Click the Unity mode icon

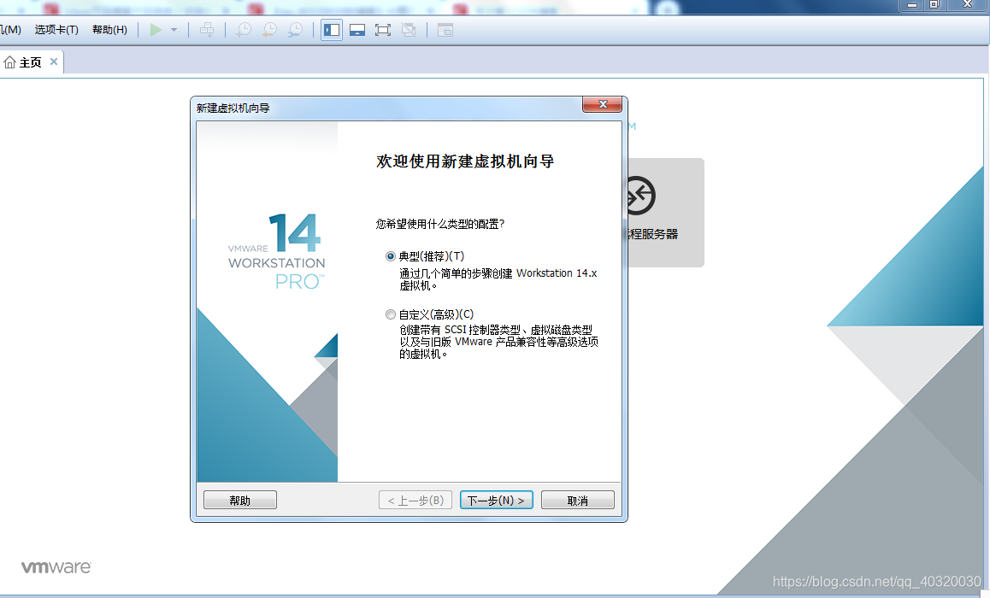point(409,30)
